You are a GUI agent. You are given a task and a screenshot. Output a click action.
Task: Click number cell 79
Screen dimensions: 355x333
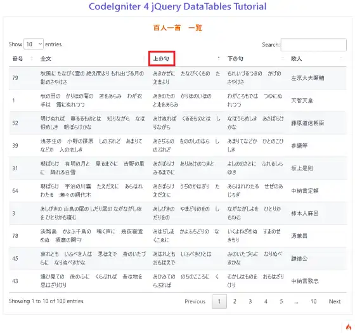click(x=15, y=78)
